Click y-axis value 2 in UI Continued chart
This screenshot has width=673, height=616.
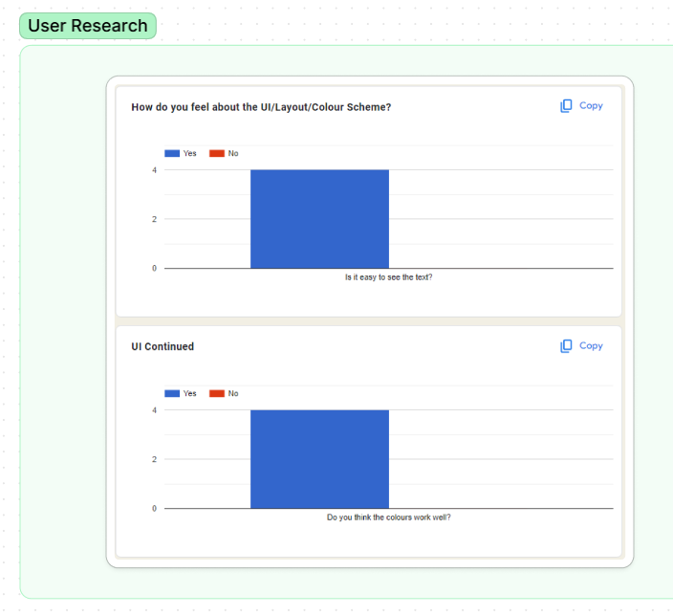click(x=153, y=459)
